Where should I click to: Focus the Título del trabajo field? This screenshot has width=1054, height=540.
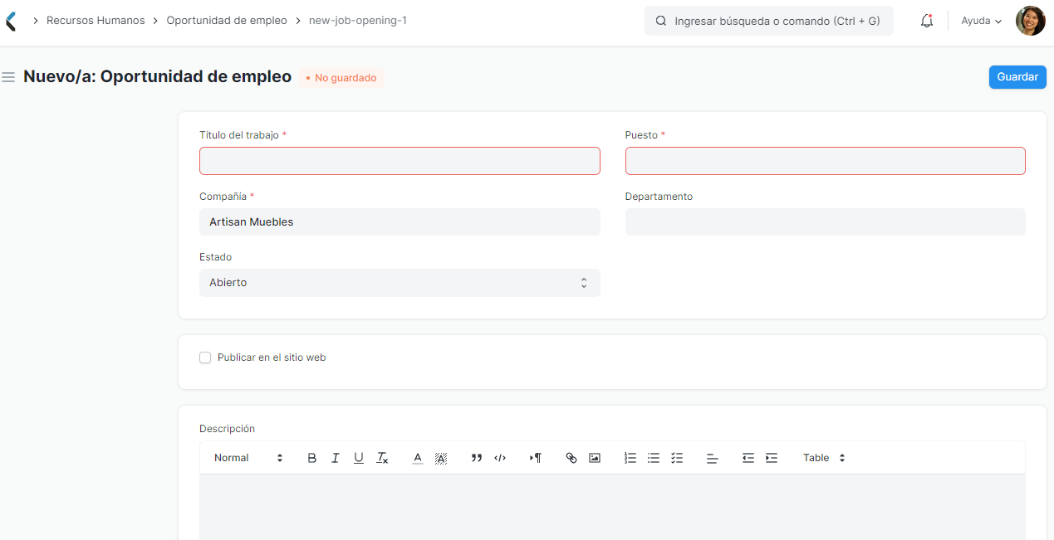point(400,161)
